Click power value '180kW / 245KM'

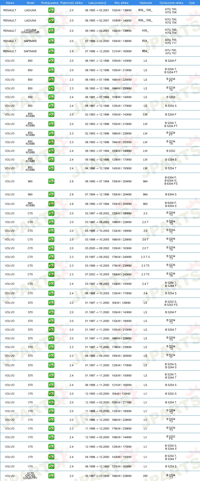click(x=121, y=274)
